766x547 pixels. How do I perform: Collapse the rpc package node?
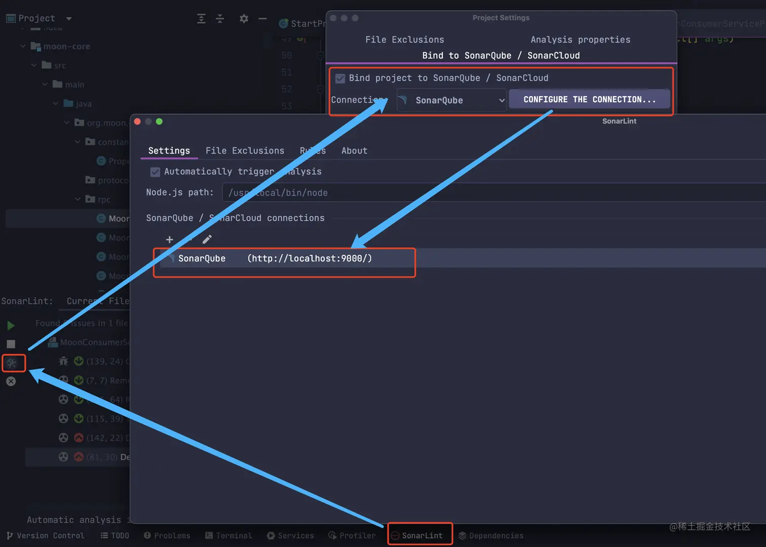(x=78, y=199)
